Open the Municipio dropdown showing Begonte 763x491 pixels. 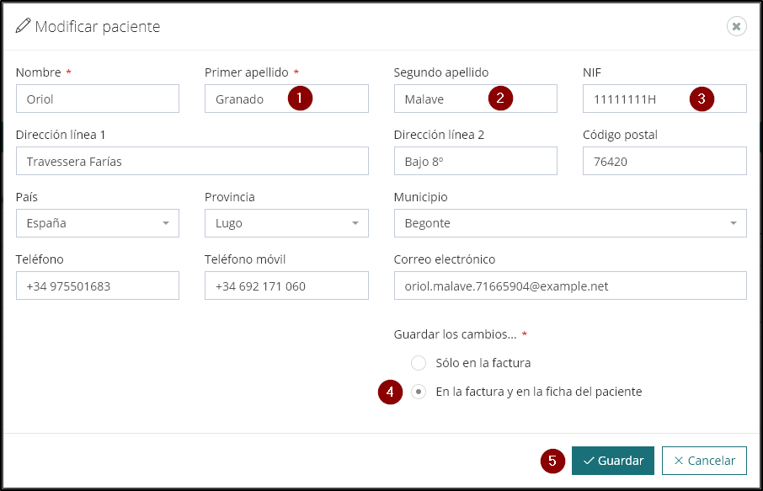569,223
